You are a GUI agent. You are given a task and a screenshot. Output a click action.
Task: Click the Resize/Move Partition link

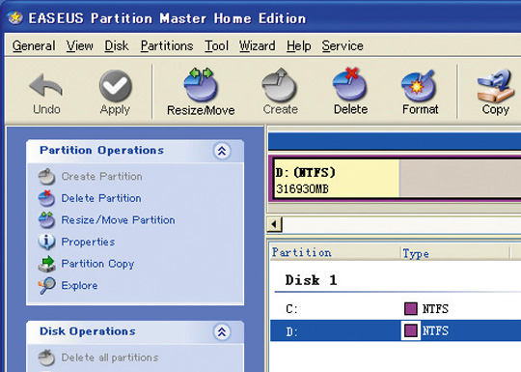[118, 220]
